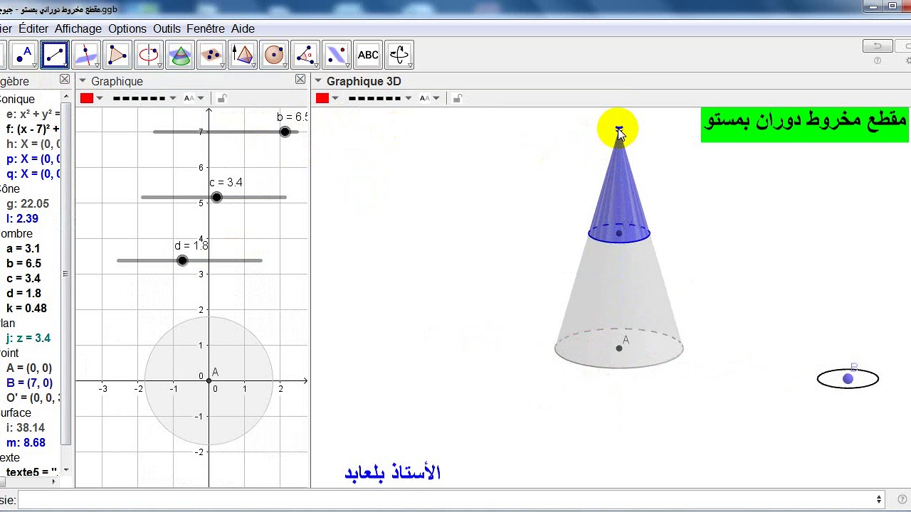The height and width of the screenshot is (512, 911).
Task: Select the Reflect about plane tool
Action: (x=337, y=55)
